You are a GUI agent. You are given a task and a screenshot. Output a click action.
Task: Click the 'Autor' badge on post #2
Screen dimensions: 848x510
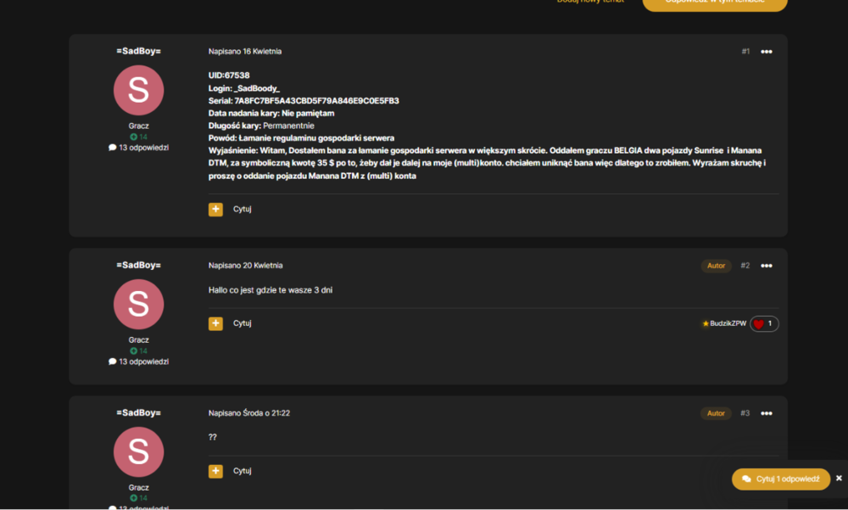pos(716,266)
